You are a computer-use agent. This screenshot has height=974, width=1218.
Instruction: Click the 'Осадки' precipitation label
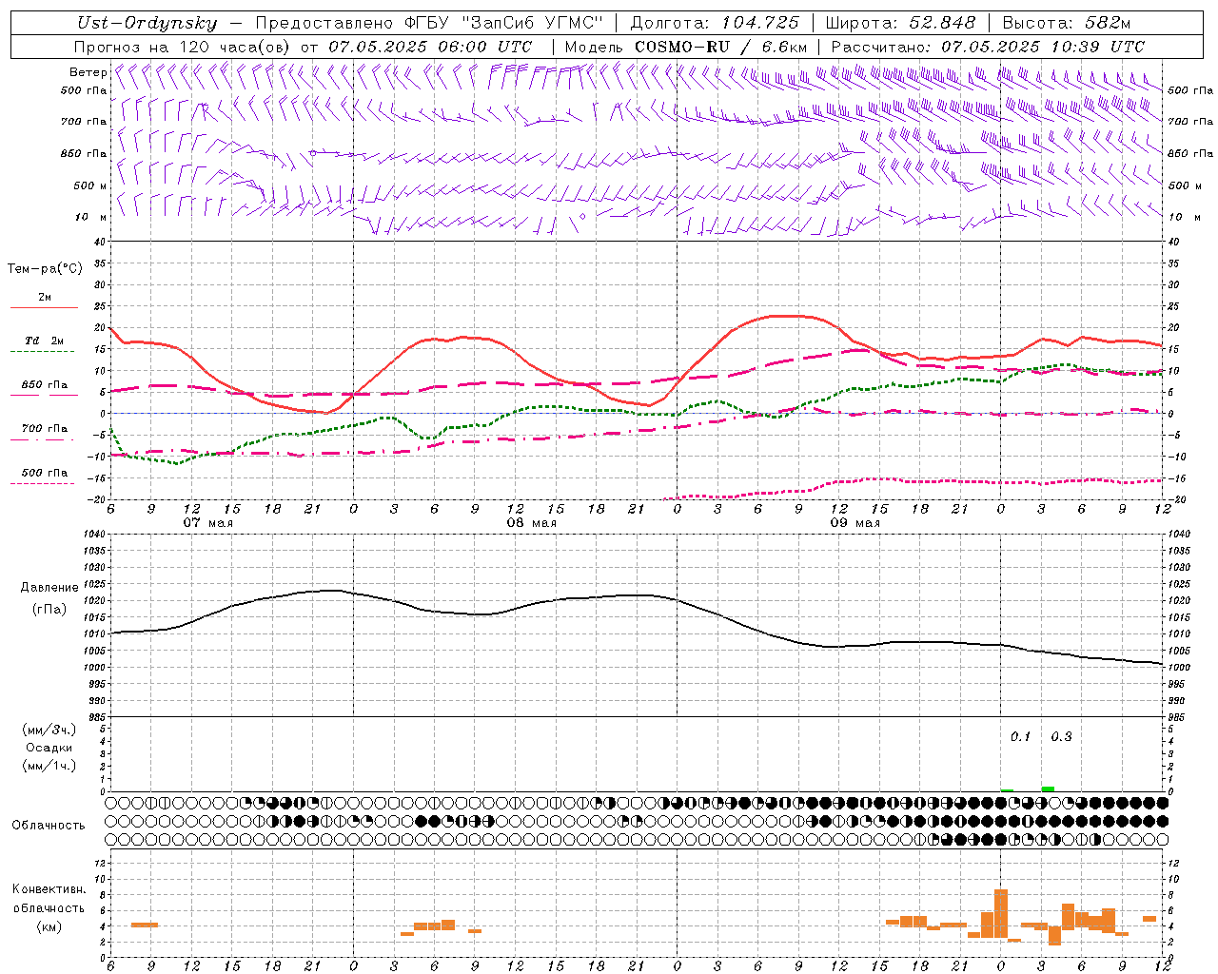(49, 748)
